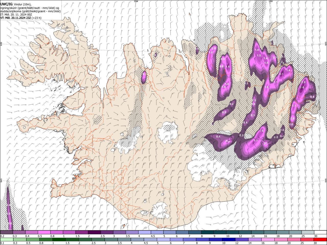The height and width of the screenshot is (245, 327).
Task: Click the '2.0' precipitation value on the map
Action: tap(304, 82)
